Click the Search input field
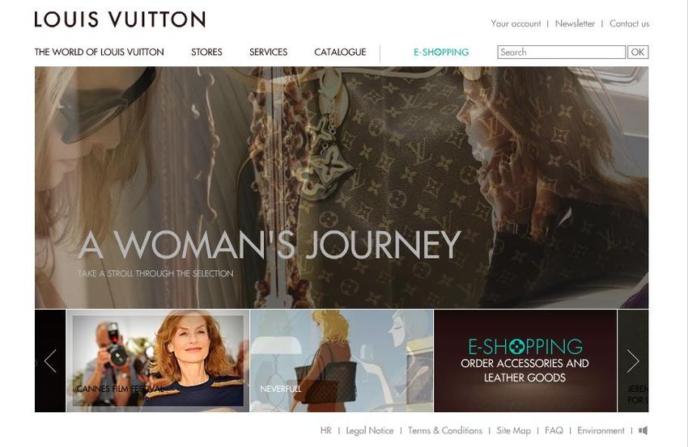Screen dimensions: 688x447 click(x=561, y=53)
